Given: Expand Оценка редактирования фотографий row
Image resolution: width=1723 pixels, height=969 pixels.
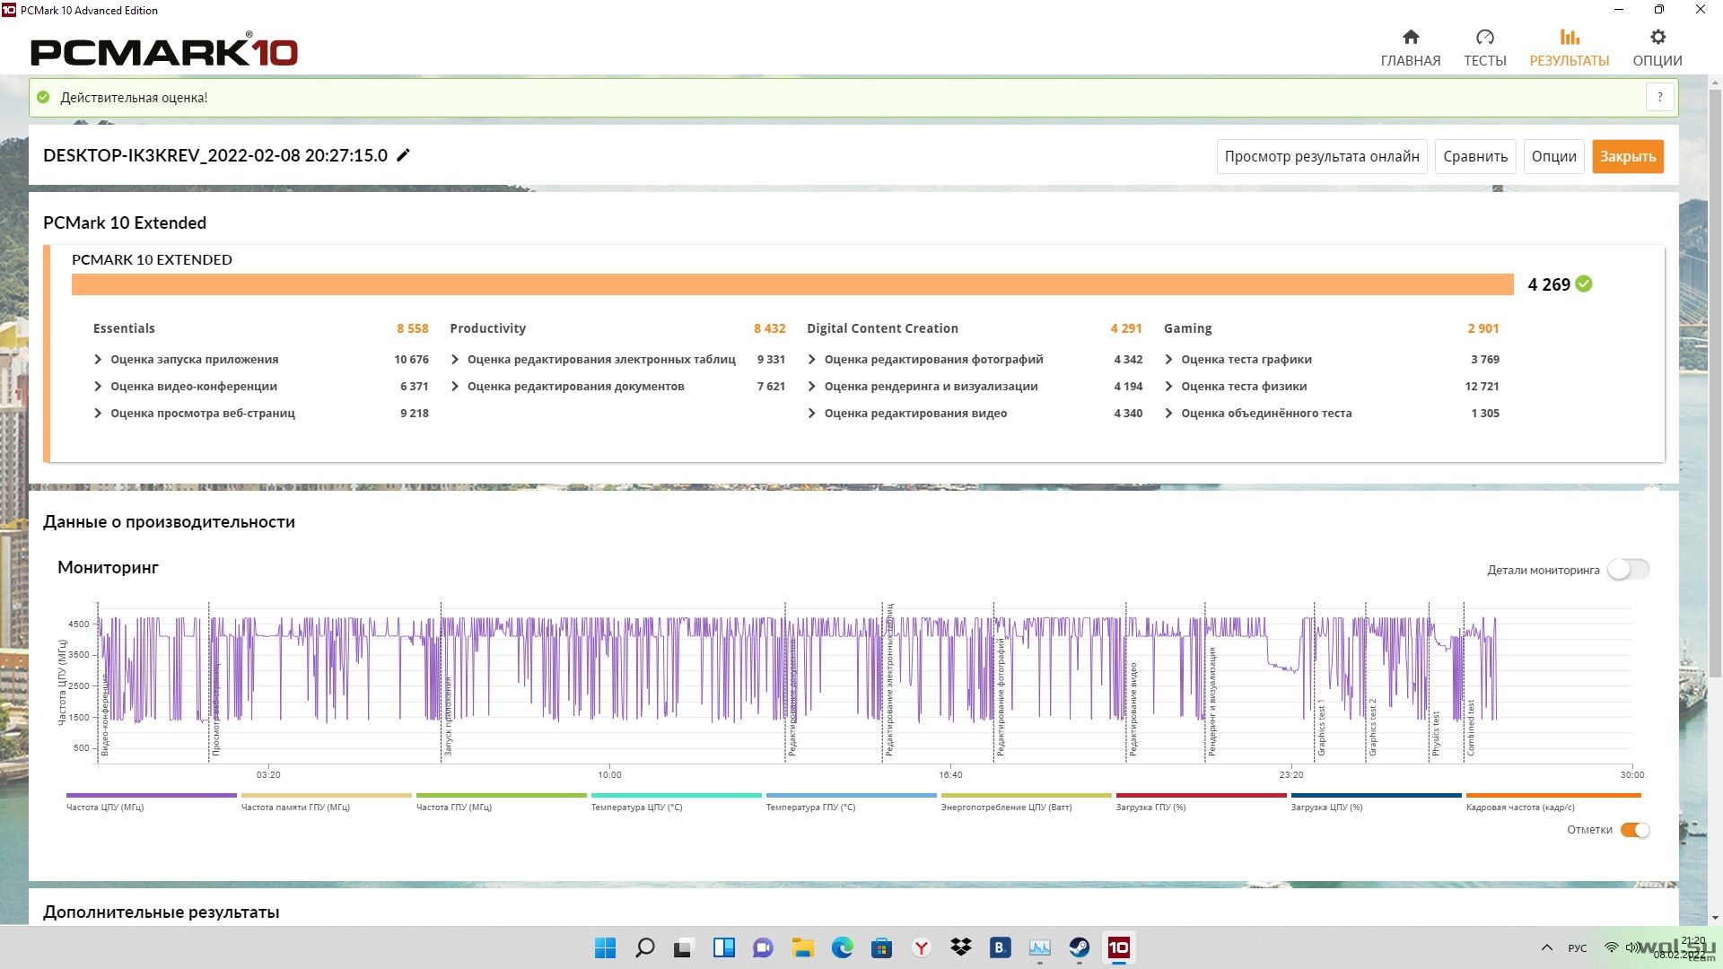Looking at the screenshot, I should coord(812,360).
